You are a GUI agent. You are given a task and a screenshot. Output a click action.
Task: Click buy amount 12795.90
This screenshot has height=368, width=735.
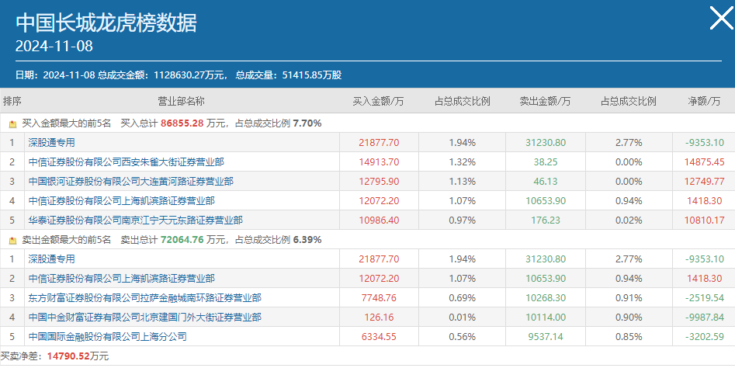point(380,182)
